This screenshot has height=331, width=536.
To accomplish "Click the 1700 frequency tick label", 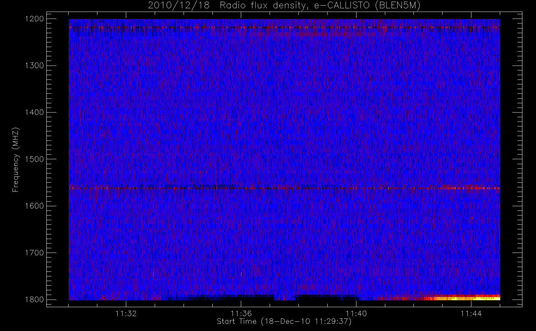I will (34, 253).
